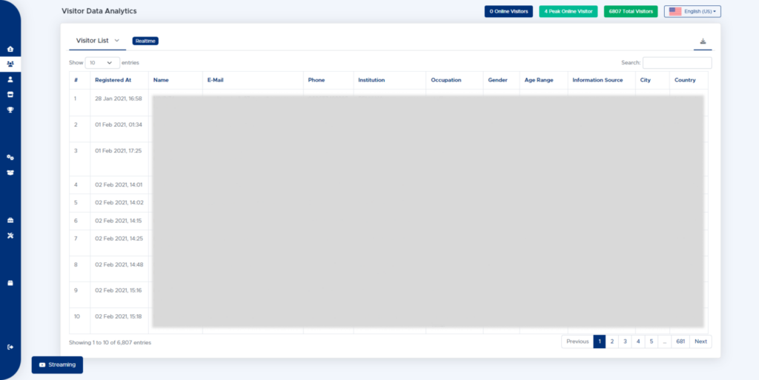
Task: Click the trophy icon in sidebar
Action: [x=10, y=110]
